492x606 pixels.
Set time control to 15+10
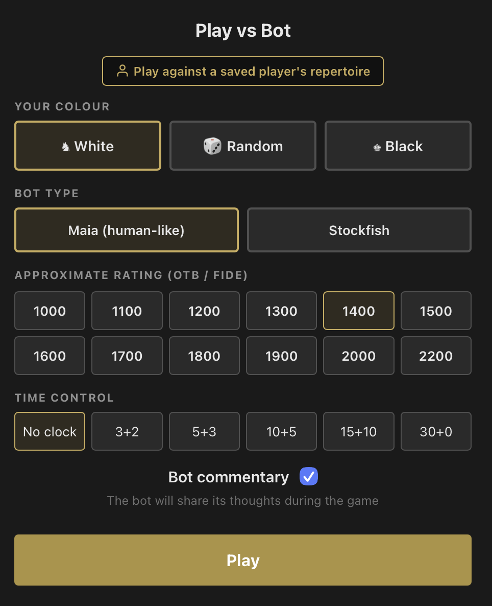358,431
